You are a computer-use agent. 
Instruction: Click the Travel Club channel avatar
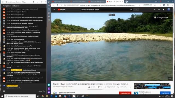(55, 93)
